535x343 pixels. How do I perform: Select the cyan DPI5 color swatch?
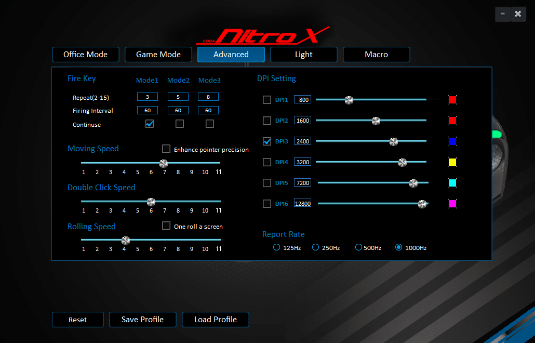(452, 183)
